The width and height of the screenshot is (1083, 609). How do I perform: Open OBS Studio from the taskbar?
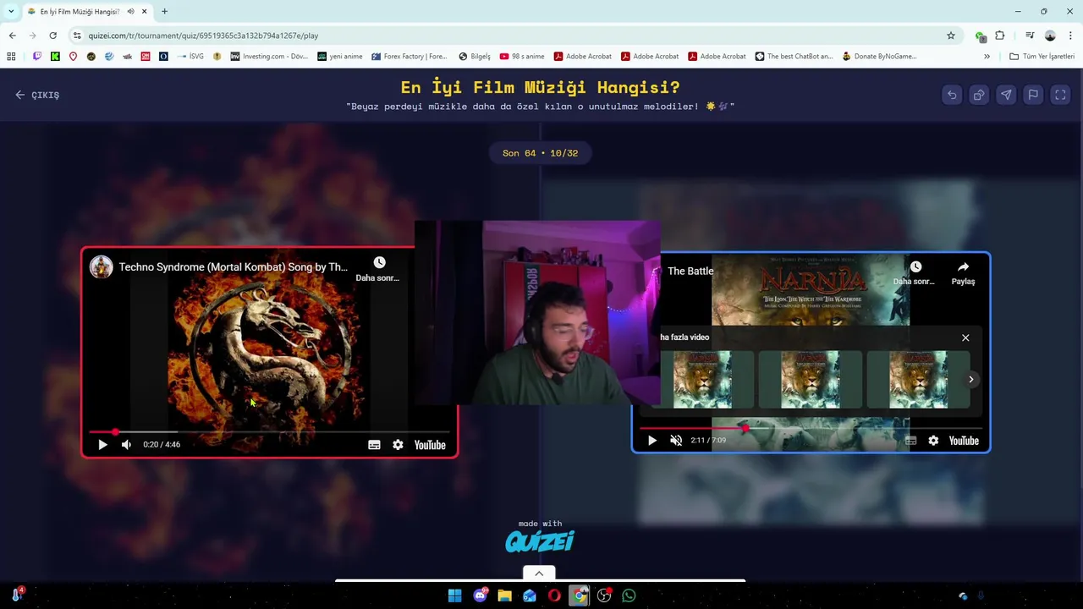[604, 595]
